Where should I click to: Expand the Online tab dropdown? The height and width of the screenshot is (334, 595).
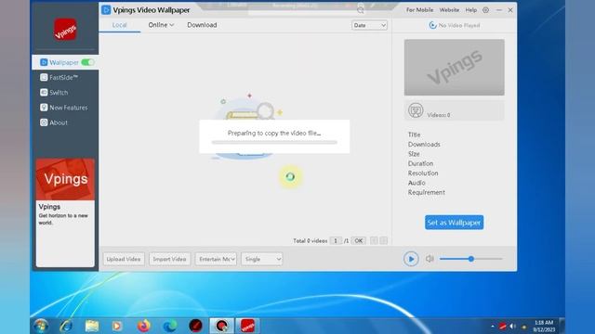(161, 25)
